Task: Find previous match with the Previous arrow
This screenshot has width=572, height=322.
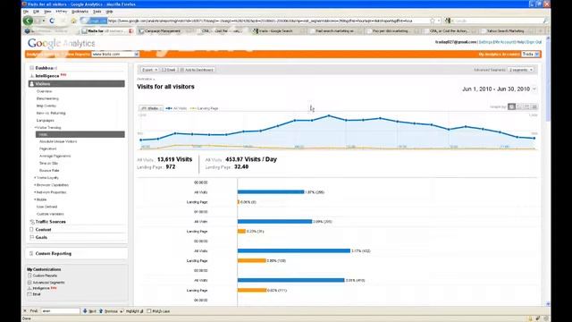Action: point(108,311)
